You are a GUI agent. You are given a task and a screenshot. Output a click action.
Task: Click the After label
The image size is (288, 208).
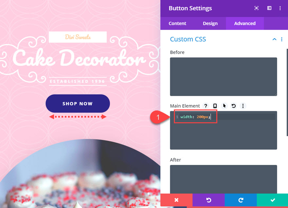pos(175,160)
